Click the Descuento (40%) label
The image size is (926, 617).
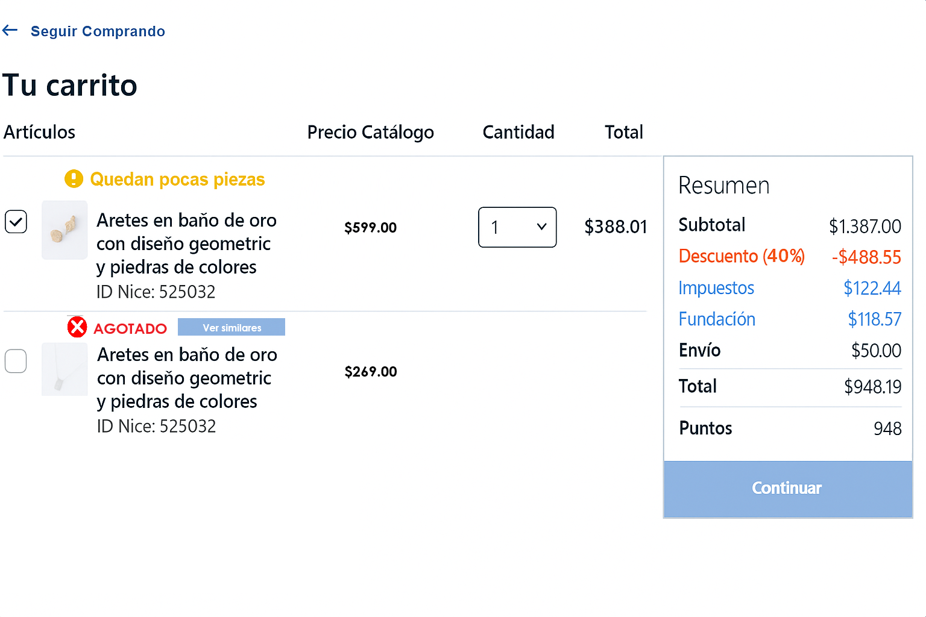pyautogui.click(x=742, y=256)
